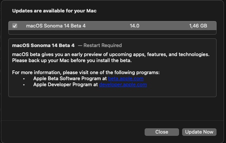Click the Updates are available for your Mac title
Viewport: 226px width, 143px height.
coord(55,11)
